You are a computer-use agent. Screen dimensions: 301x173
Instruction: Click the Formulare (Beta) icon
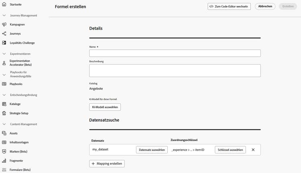point(4,170)
